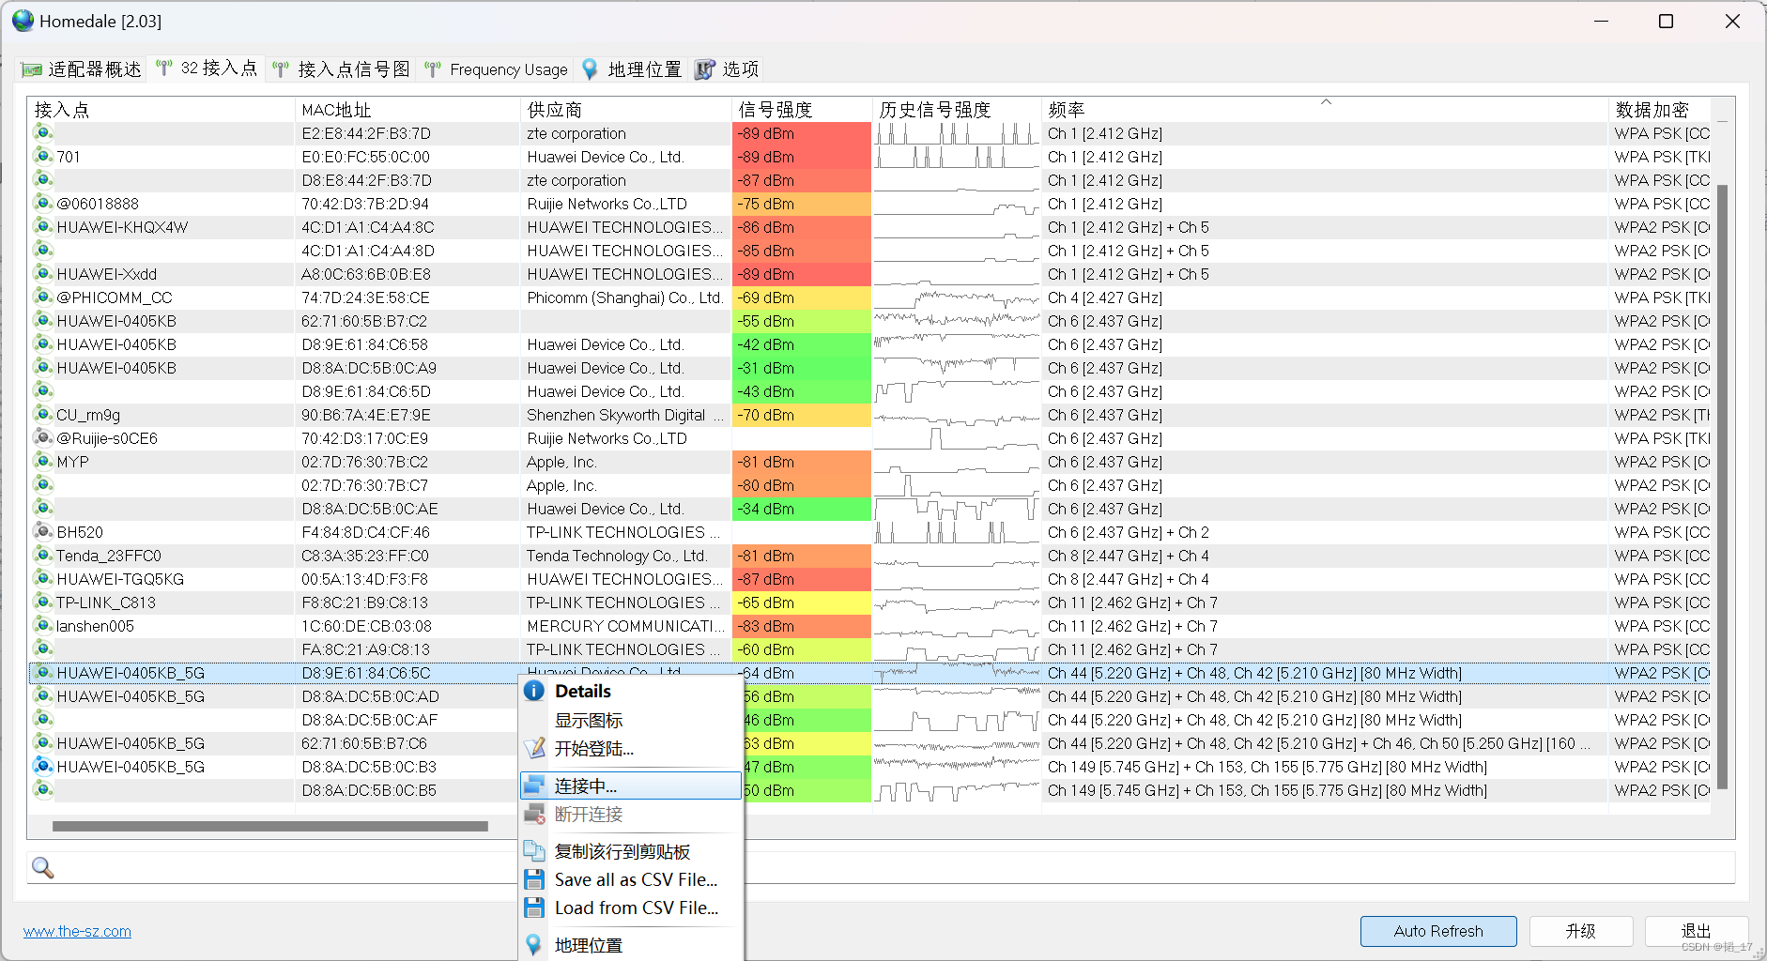Sort by 频率 column header
This screenshot has width=1767, height=961.
pyautogui.click(x=1325, y=110)
